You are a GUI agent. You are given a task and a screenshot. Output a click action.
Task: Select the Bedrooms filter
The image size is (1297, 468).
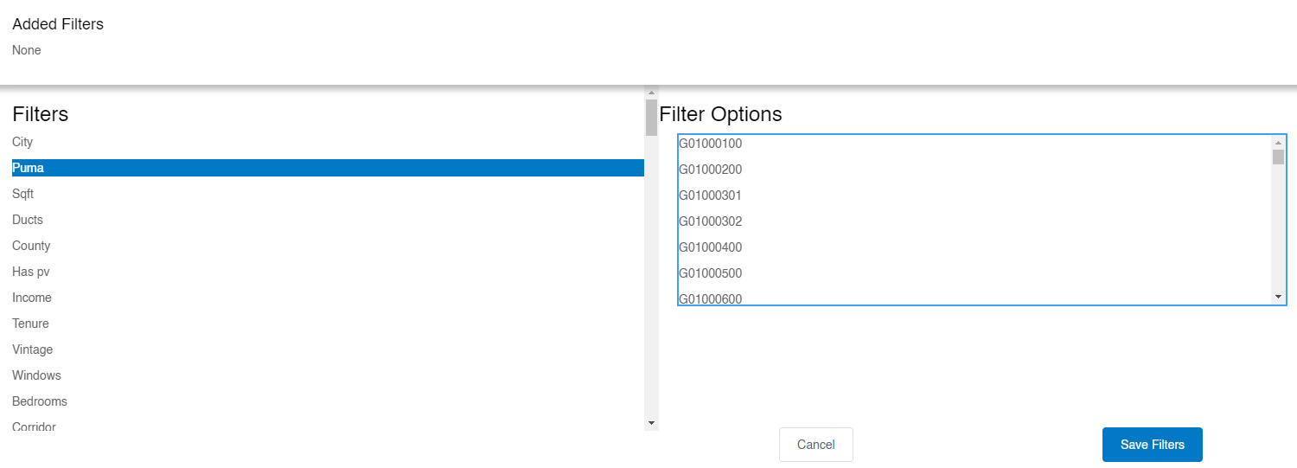(40, 401)
